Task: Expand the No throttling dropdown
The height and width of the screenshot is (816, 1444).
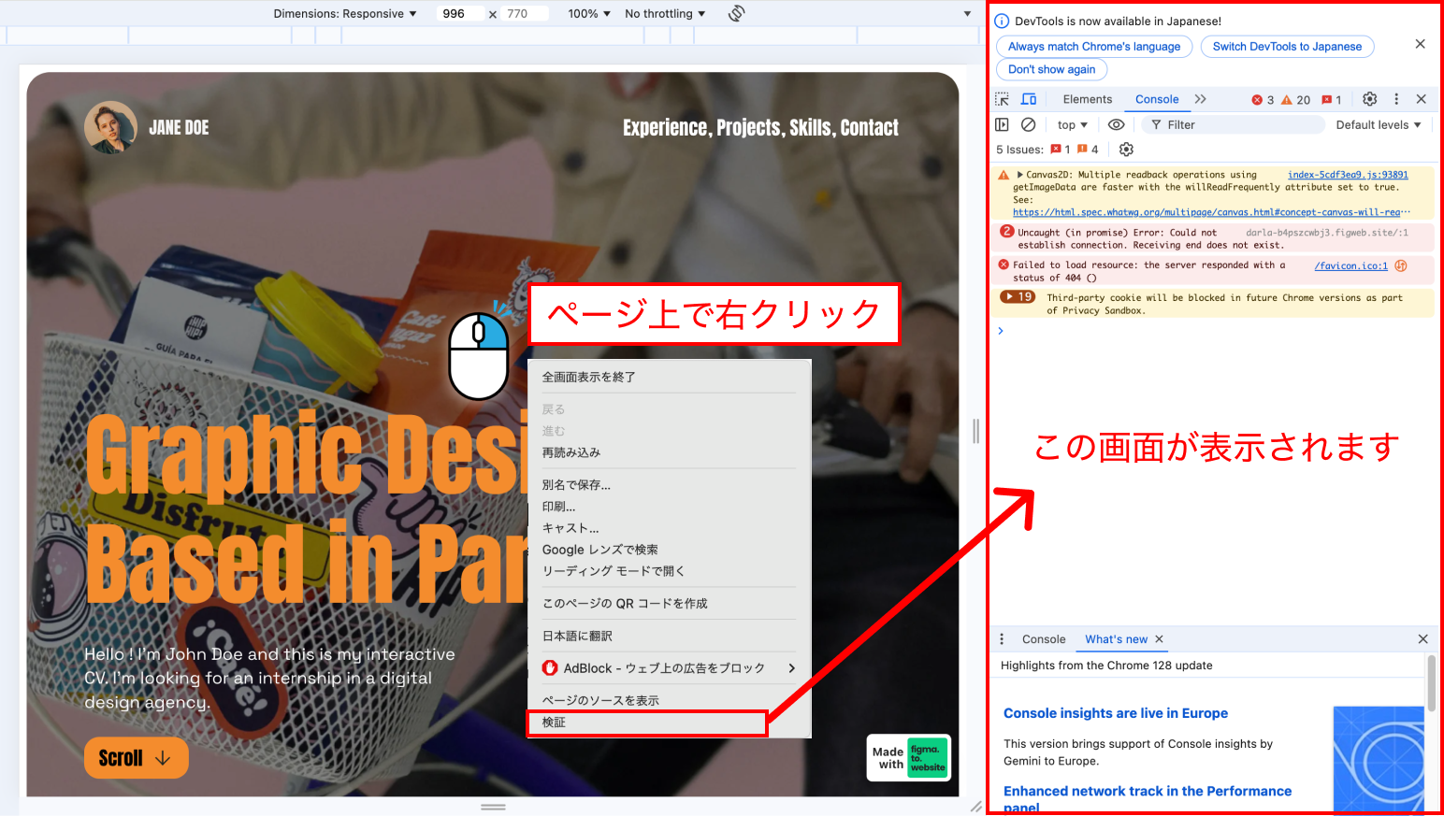Action: point(665,14)
